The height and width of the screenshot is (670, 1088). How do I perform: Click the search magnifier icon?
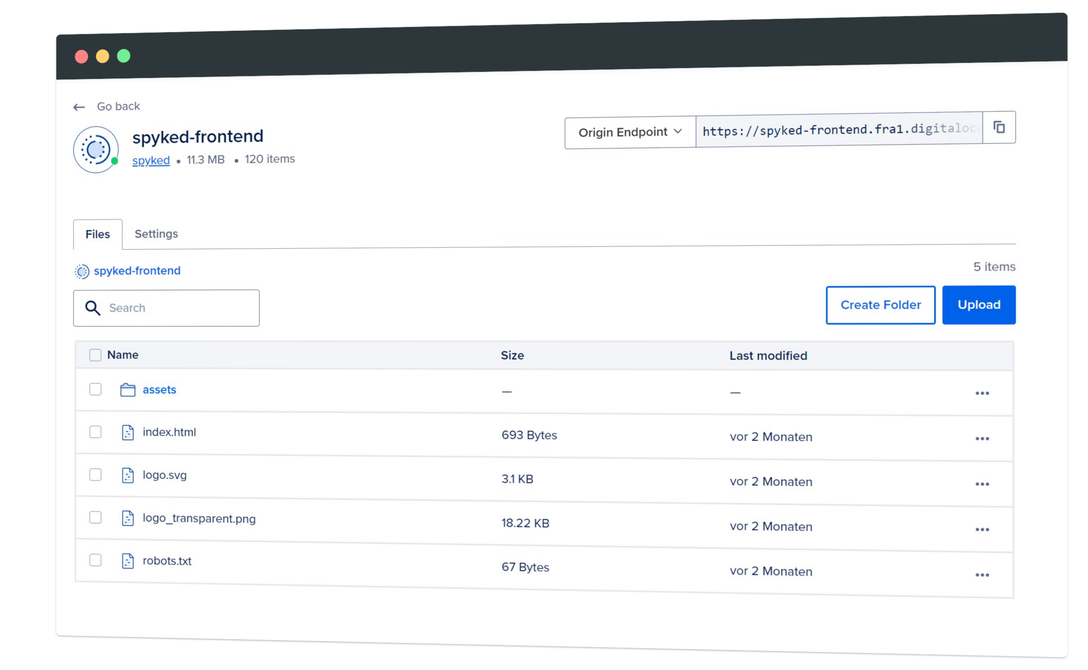tap(92, 308)
